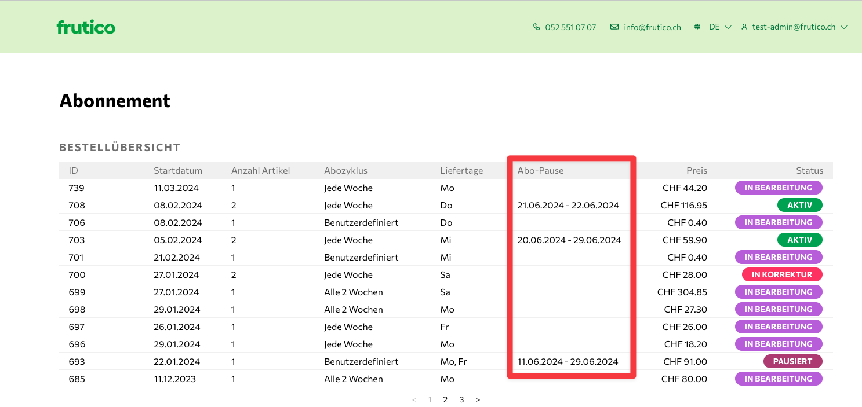Open pagination page 3

[461, 399]
